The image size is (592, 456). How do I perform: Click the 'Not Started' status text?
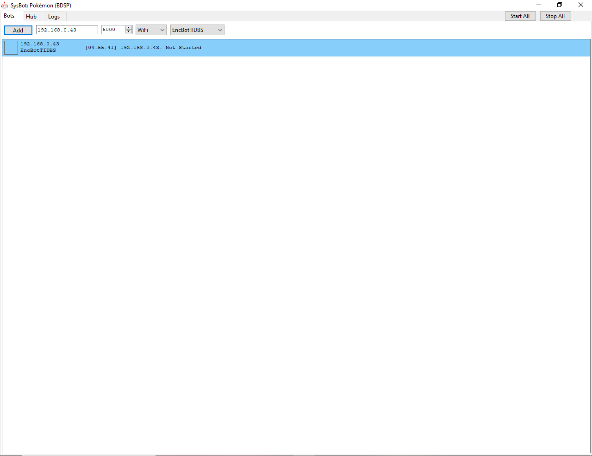click(183, 48)
